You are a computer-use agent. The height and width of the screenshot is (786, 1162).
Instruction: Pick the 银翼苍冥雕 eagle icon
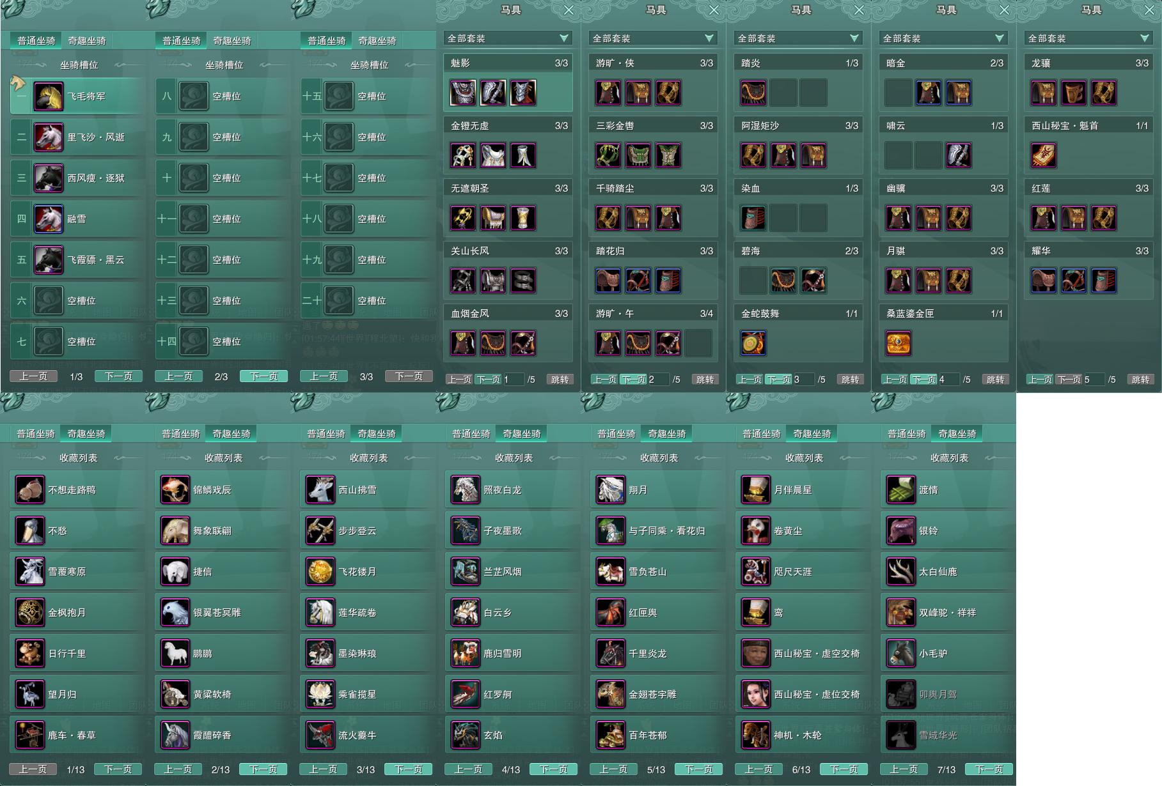(x=175, y=613)
